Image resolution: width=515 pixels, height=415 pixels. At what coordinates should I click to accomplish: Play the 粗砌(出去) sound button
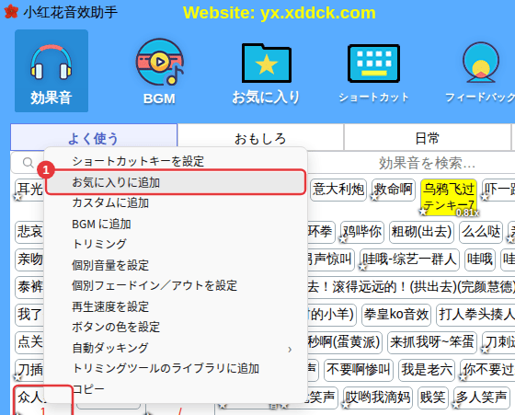point(421,232)
